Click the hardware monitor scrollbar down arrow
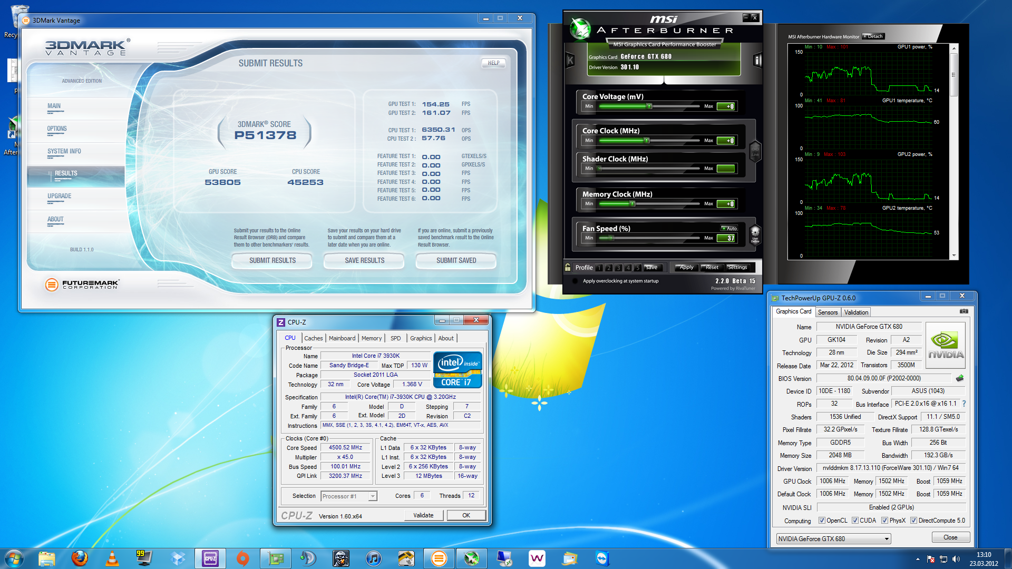Screen dimensions: 1012x569 coord(954,256)
